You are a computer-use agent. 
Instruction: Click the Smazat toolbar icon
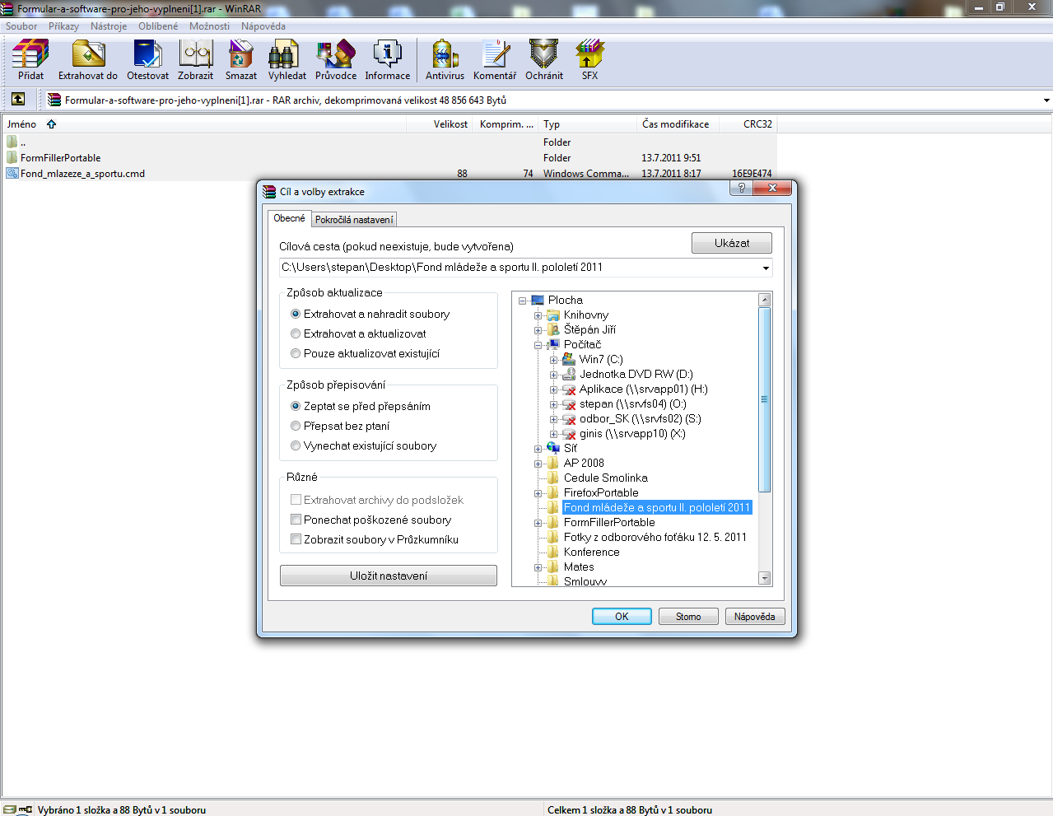(x=241, y=54)
